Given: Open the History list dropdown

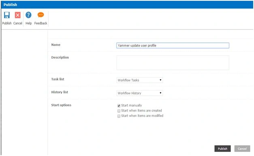Looking at the screenshot, I should pos(140,93).
